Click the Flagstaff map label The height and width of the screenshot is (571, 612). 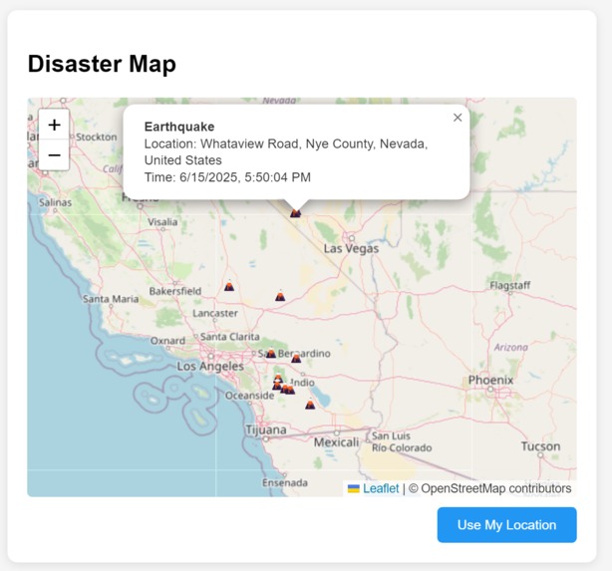tap(509, 285)
